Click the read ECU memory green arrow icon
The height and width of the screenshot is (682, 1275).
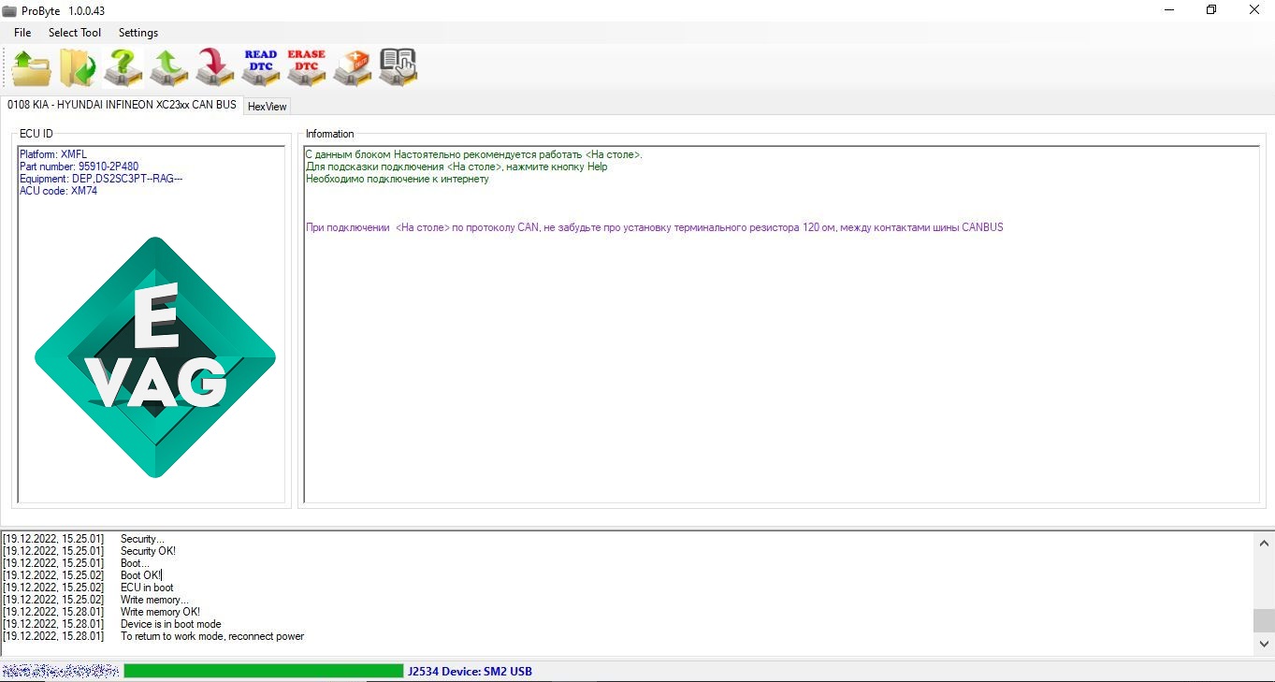pyautogui.click(x=169, y=68)
